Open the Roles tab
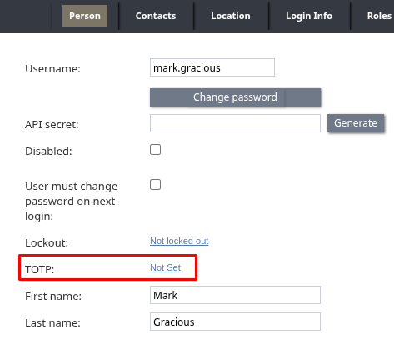The image size is (394, 344). (x=379, y=16)
